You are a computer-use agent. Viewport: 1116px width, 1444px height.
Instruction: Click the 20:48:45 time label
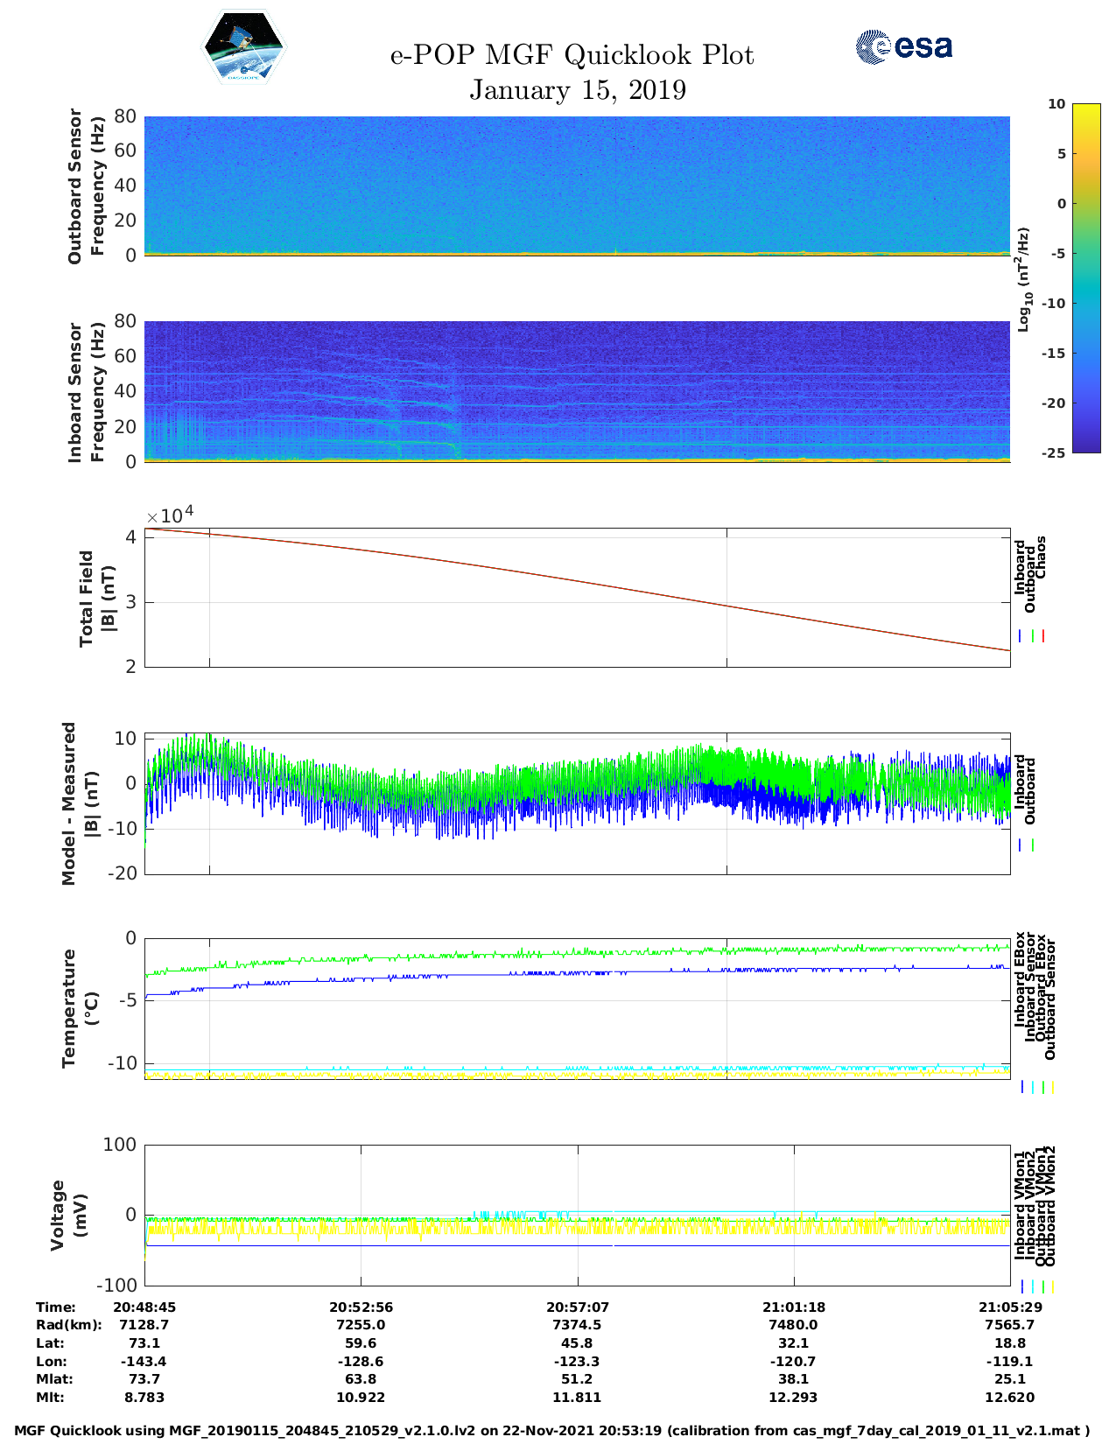(144, 1307)
